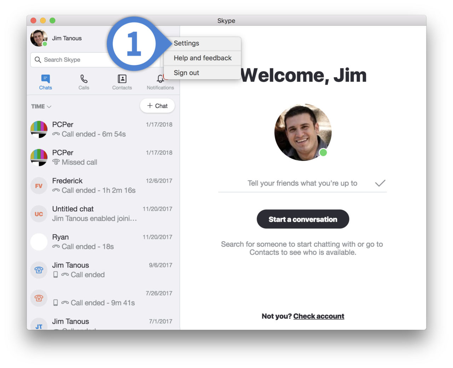453x368 pixels.
Task: Click the FV avatar for Frederick
Action: click(x=39, y=186)
